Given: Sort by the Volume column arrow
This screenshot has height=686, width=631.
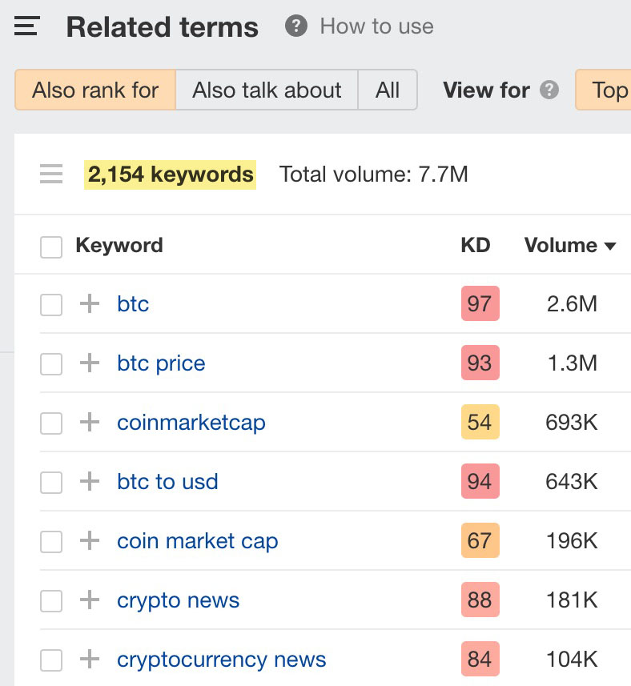Looking at the screenshot, I should [610, 247].
